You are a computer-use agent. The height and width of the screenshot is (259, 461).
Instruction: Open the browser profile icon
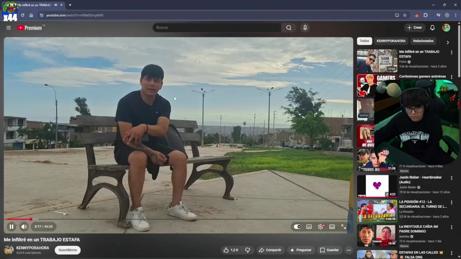coord(447,15)
